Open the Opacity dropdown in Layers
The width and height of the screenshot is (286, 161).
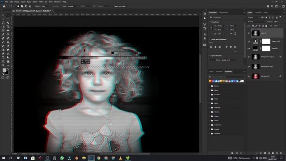pyautogui.click(x=280, y=22)
